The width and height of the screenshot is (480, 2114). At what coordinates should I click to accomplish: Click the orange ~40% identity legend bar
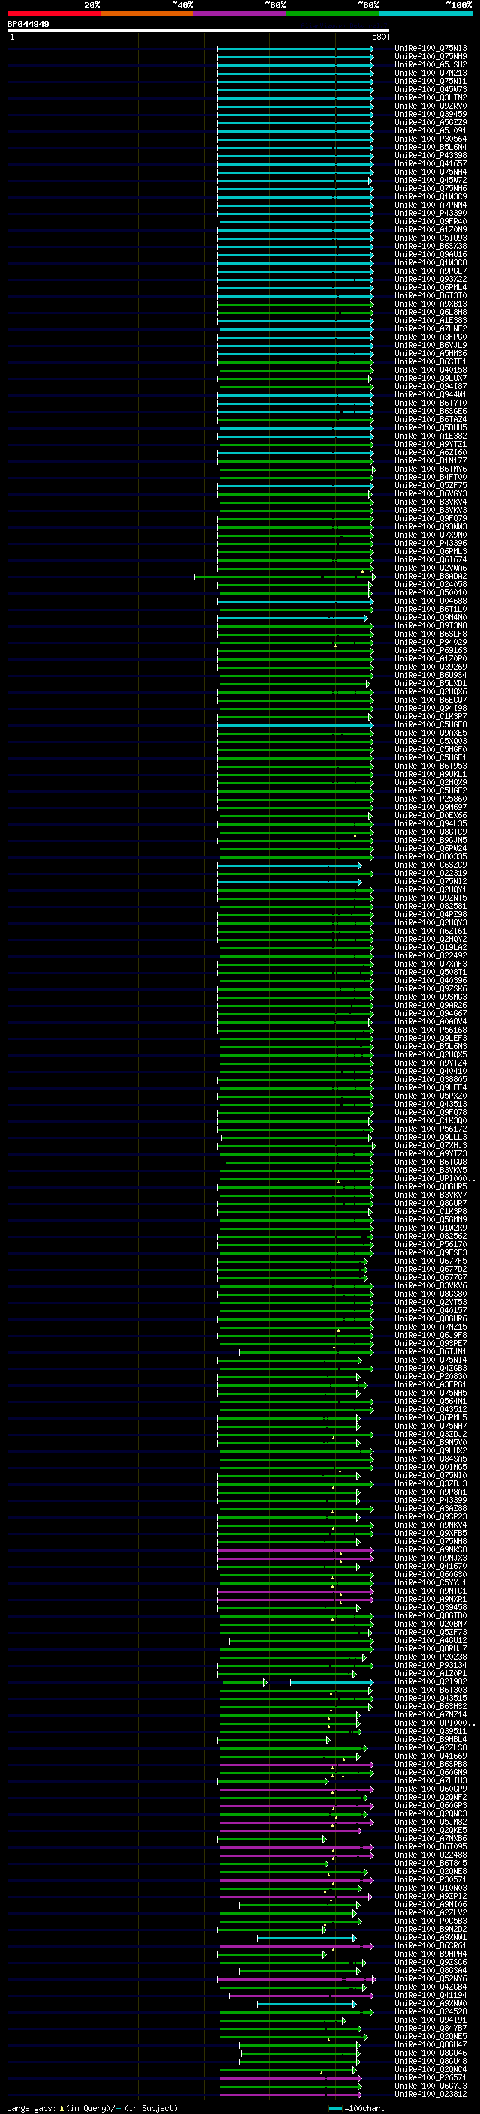coord(147,13)
